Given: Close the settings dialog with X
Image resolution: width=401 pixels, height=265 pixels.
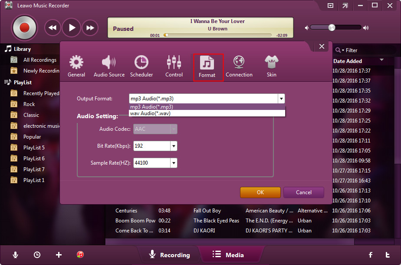Looking at the screenshot, I should [322, 46].
